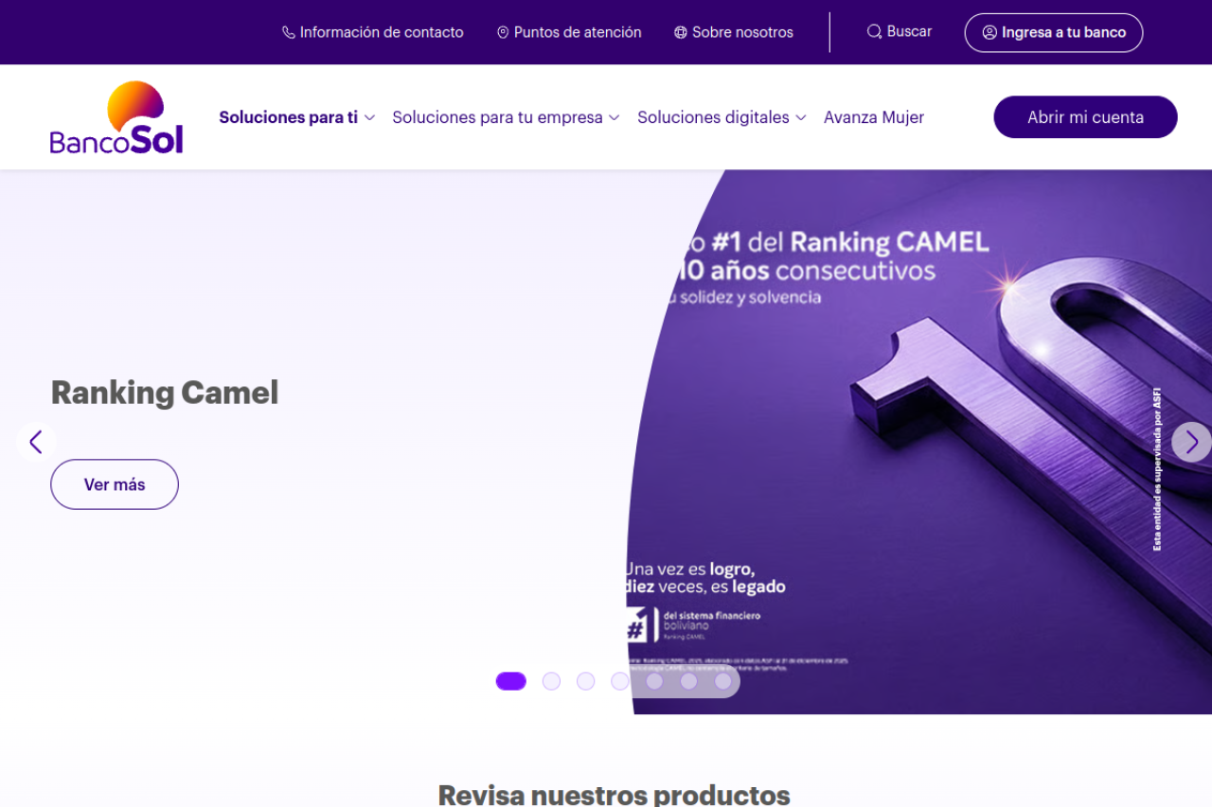Advance carousel with the right arrow

point(1191,442)
